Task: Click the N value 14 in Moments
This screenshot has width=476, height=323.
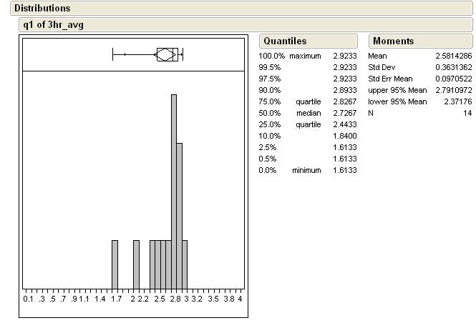Action: (467, 113)
